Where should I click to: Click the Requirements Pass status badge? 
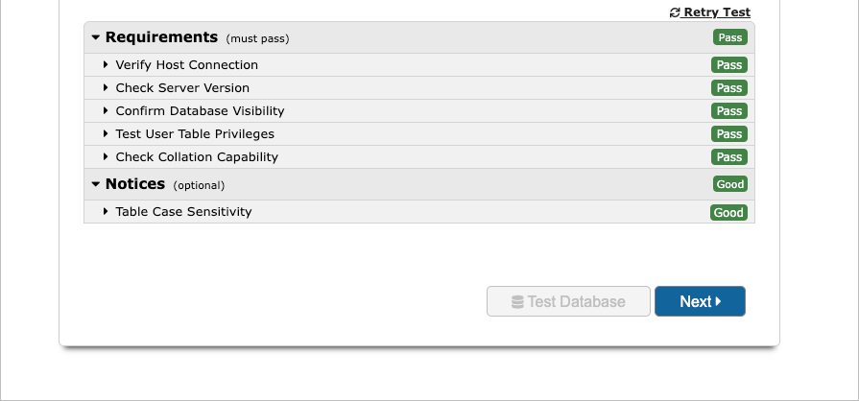click(x=729, y=37)
